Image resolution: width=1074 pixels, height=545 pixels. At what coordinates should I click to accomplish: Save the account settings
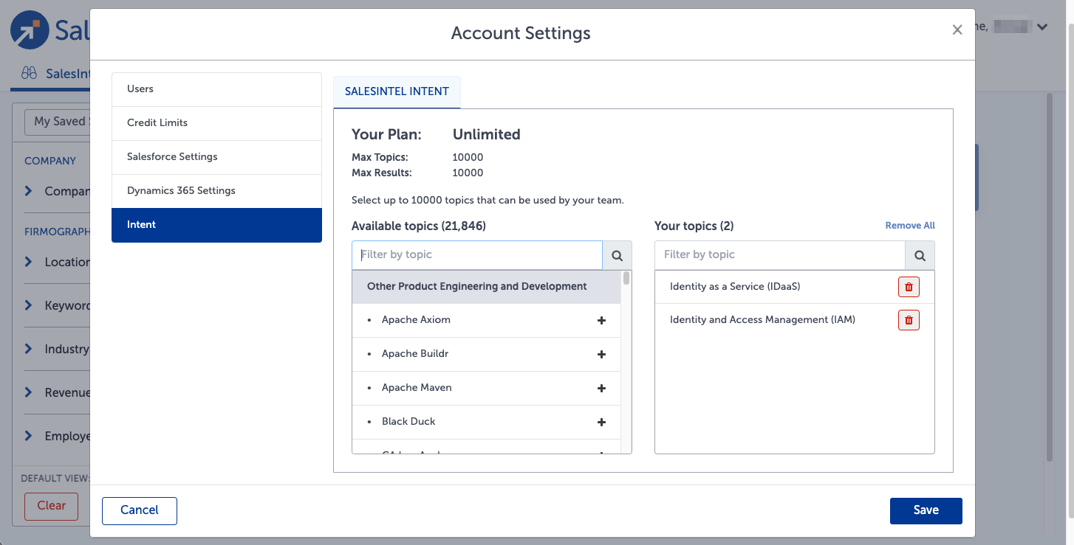pos(926,510)
